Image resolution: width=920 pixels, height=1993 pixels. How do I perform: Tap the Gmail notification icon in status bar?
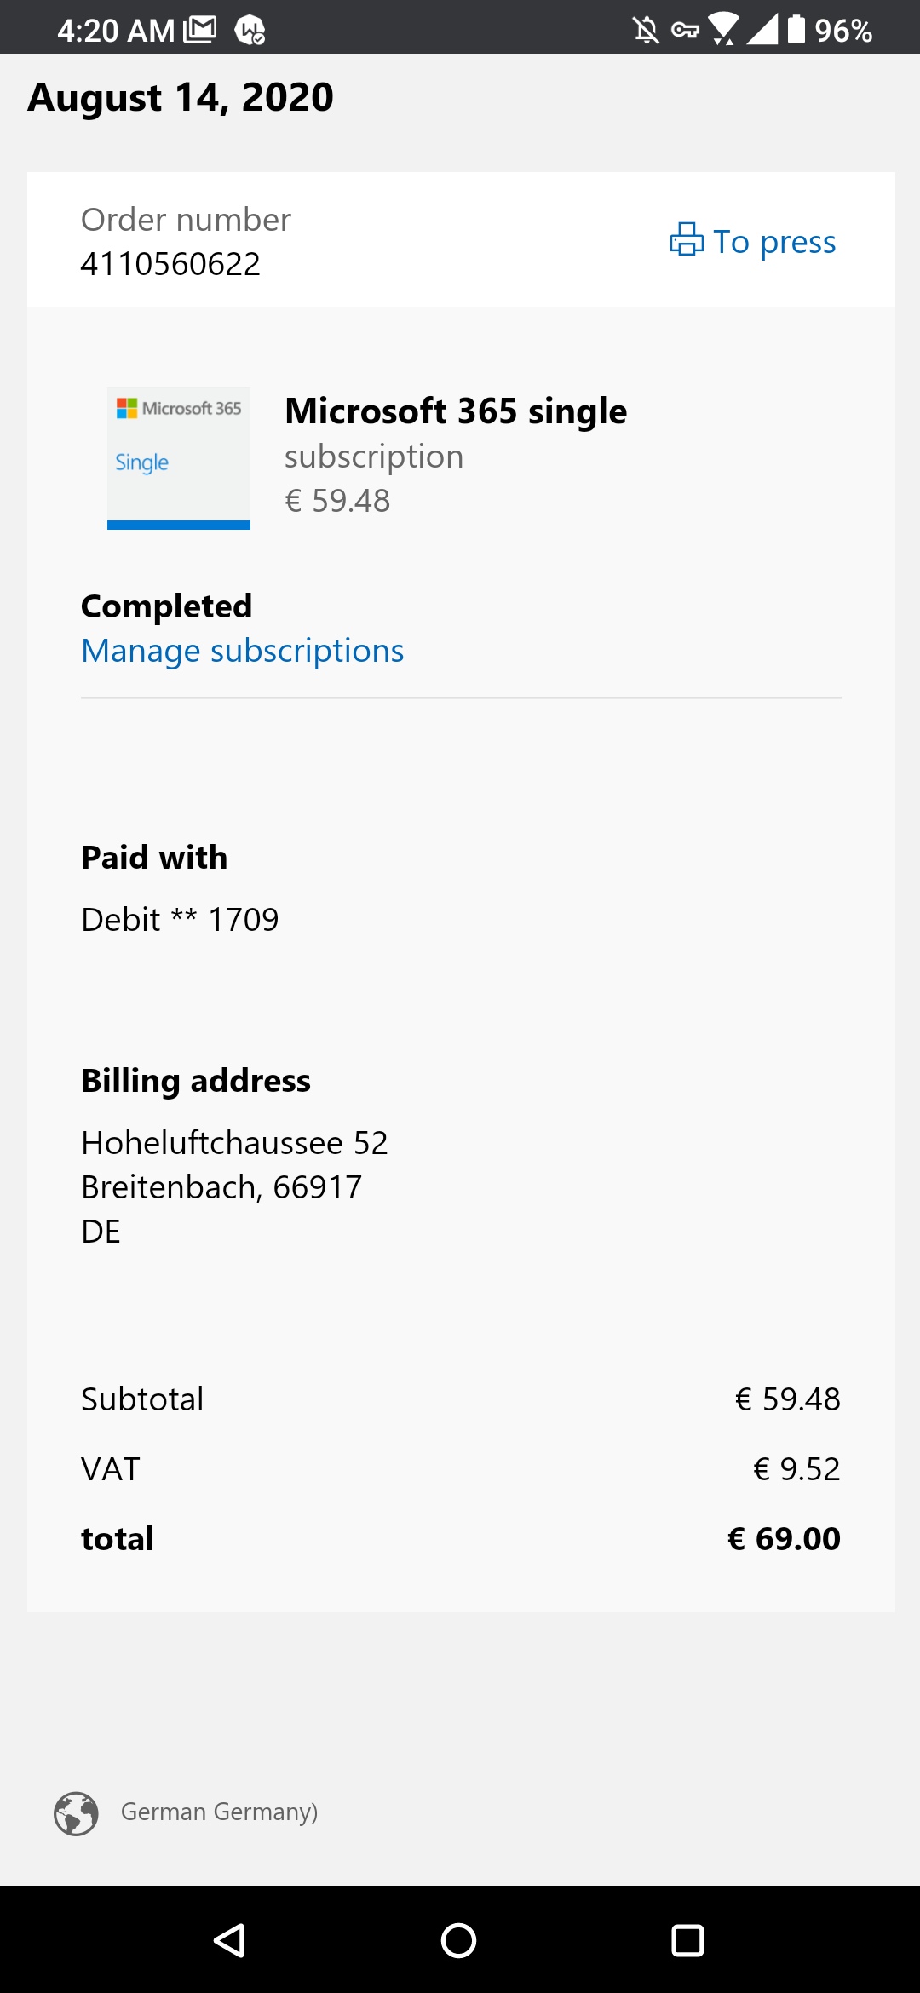[x=200, y=30]
